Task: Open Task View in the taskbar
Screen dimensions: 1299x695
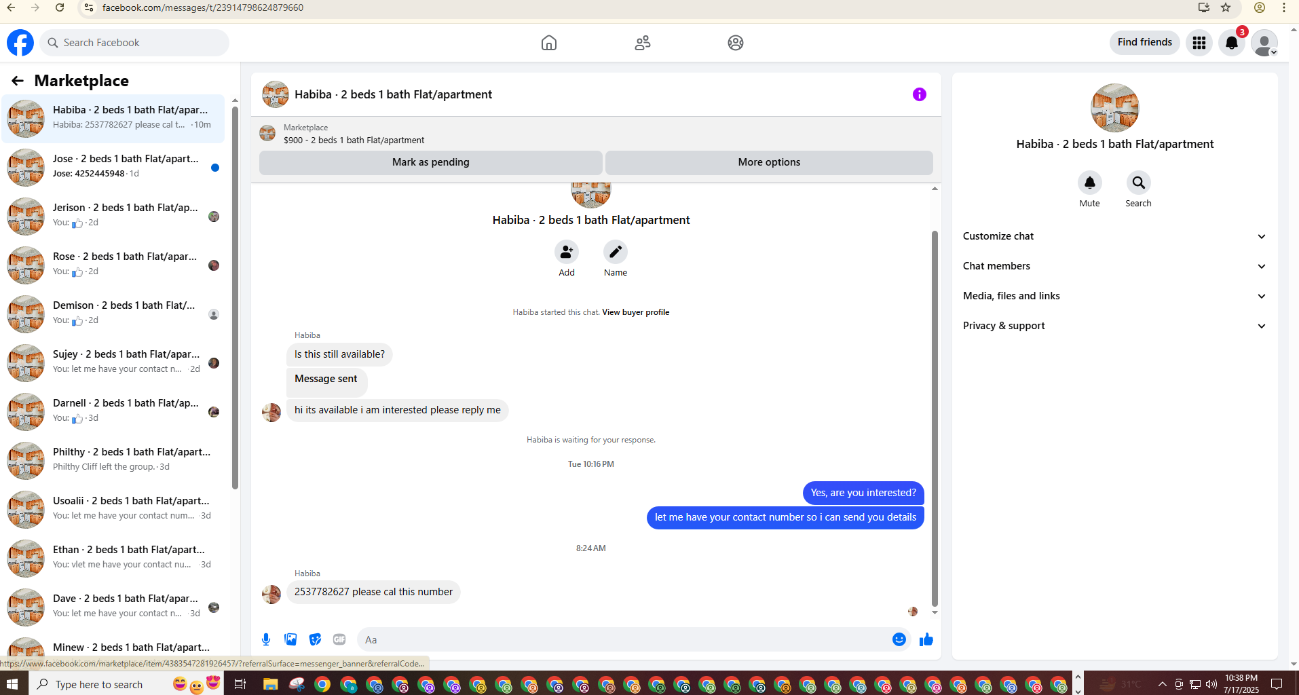Action: click(x=240, y=683)
